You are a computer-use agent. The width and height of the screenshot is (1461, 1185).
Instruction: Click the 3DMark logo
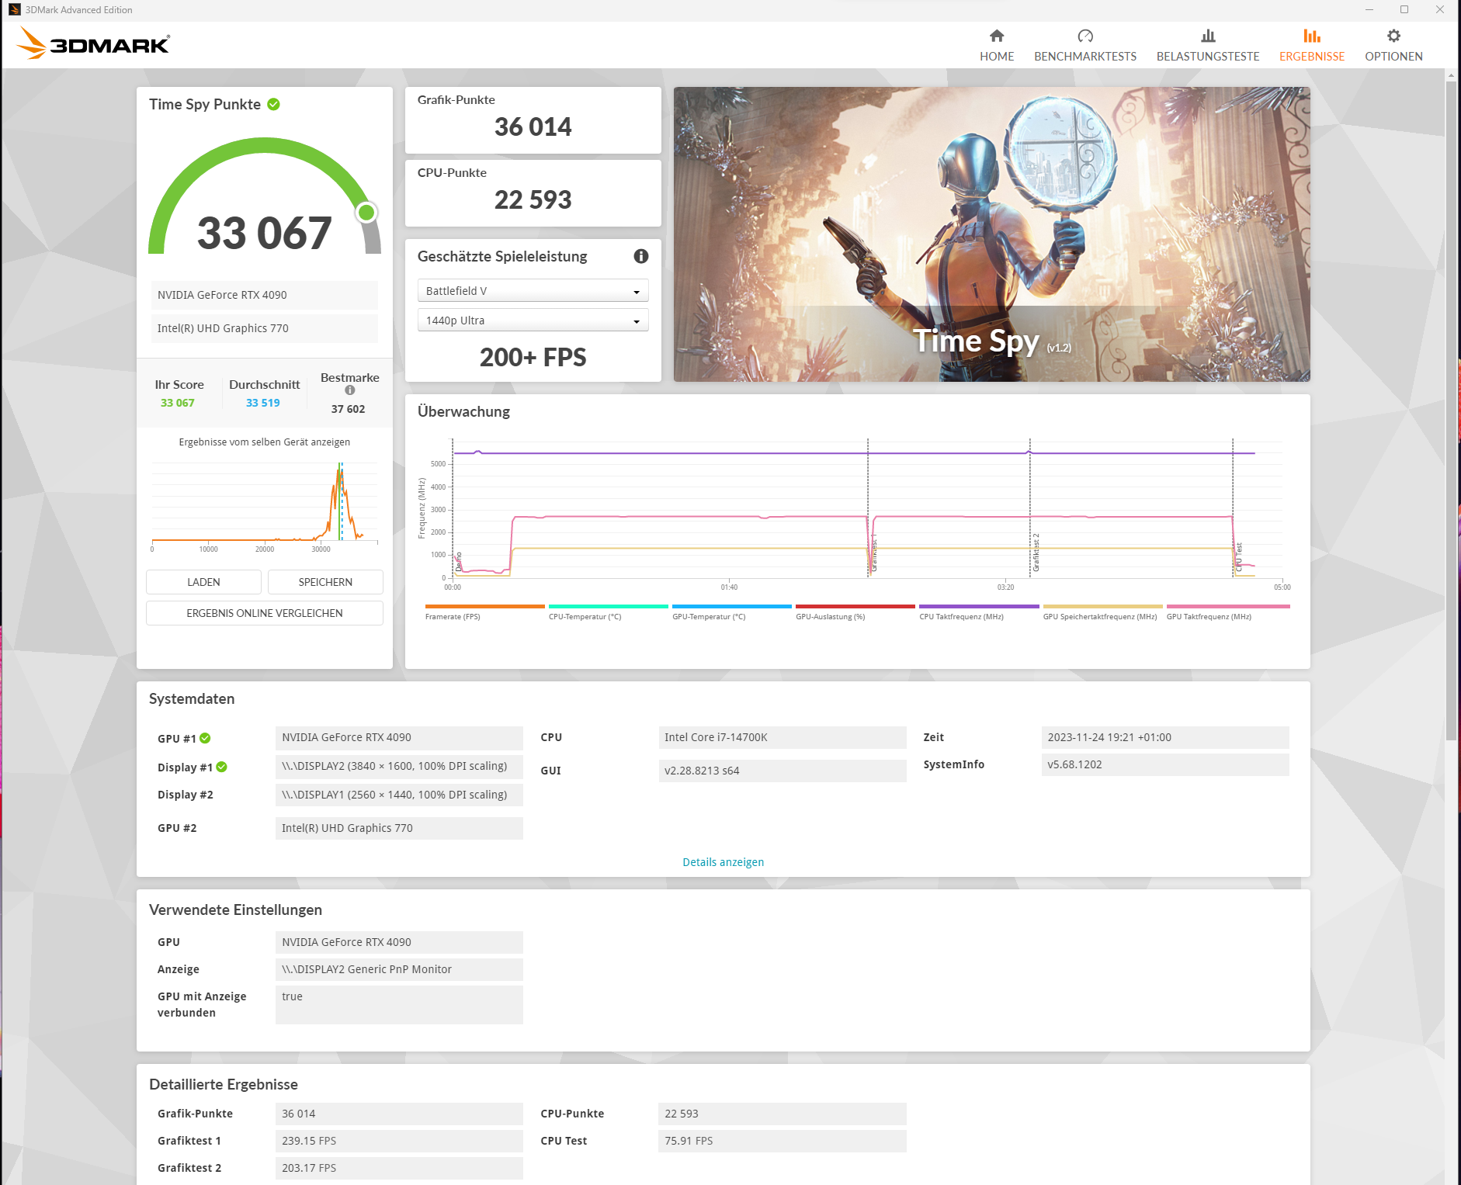click(93, 43)
